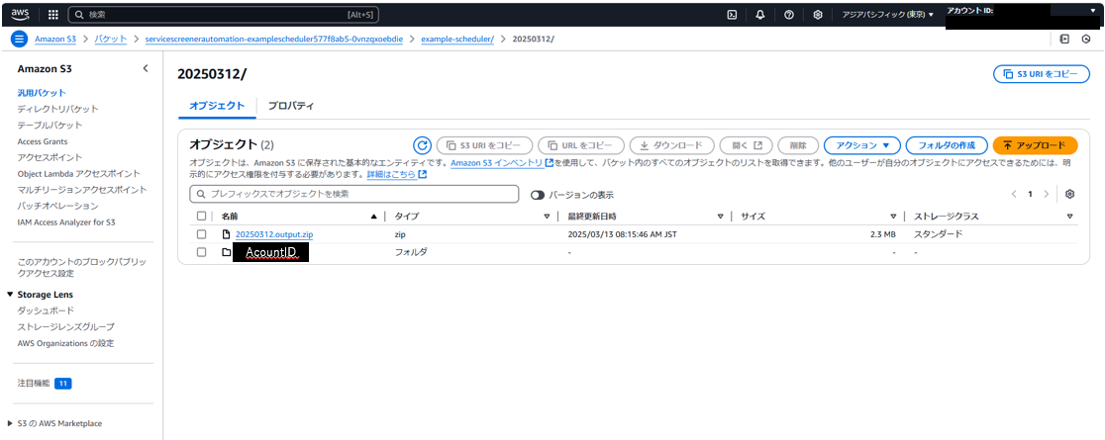Click the ダウンロード button
1105x440 pixels.
671,145
